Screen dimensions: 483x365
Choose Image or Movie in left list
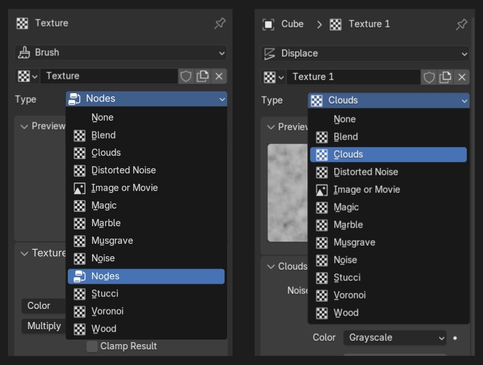tap(146, 188)
